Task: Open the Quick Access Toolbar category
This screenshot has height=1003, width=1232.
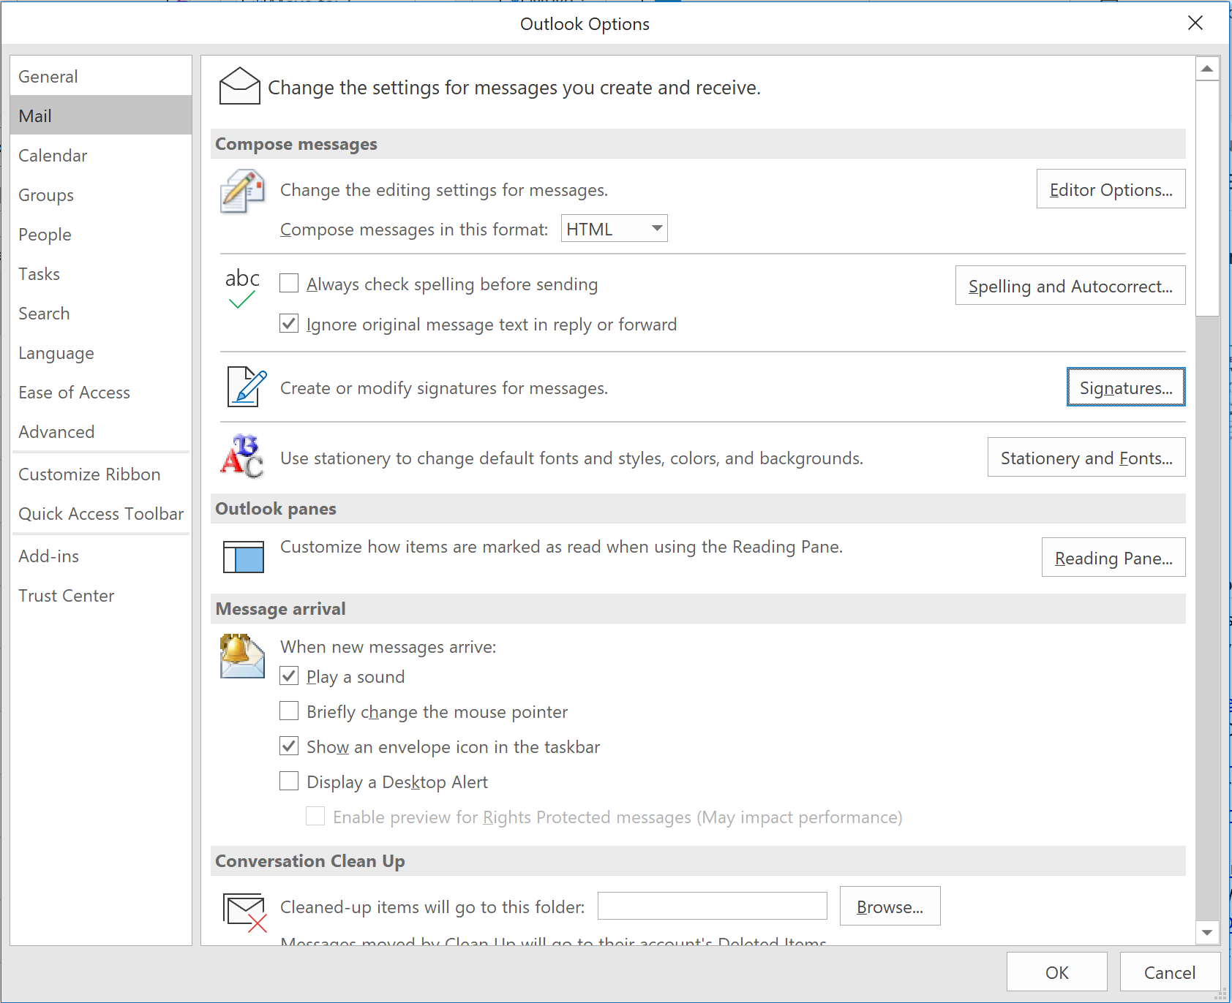Action: [x=101, y=513]
